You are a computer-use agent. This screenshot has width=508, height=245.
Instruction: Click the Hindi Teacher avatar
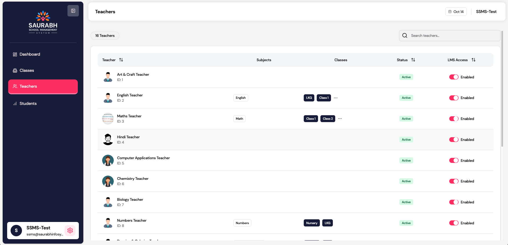tap(108, 140)
